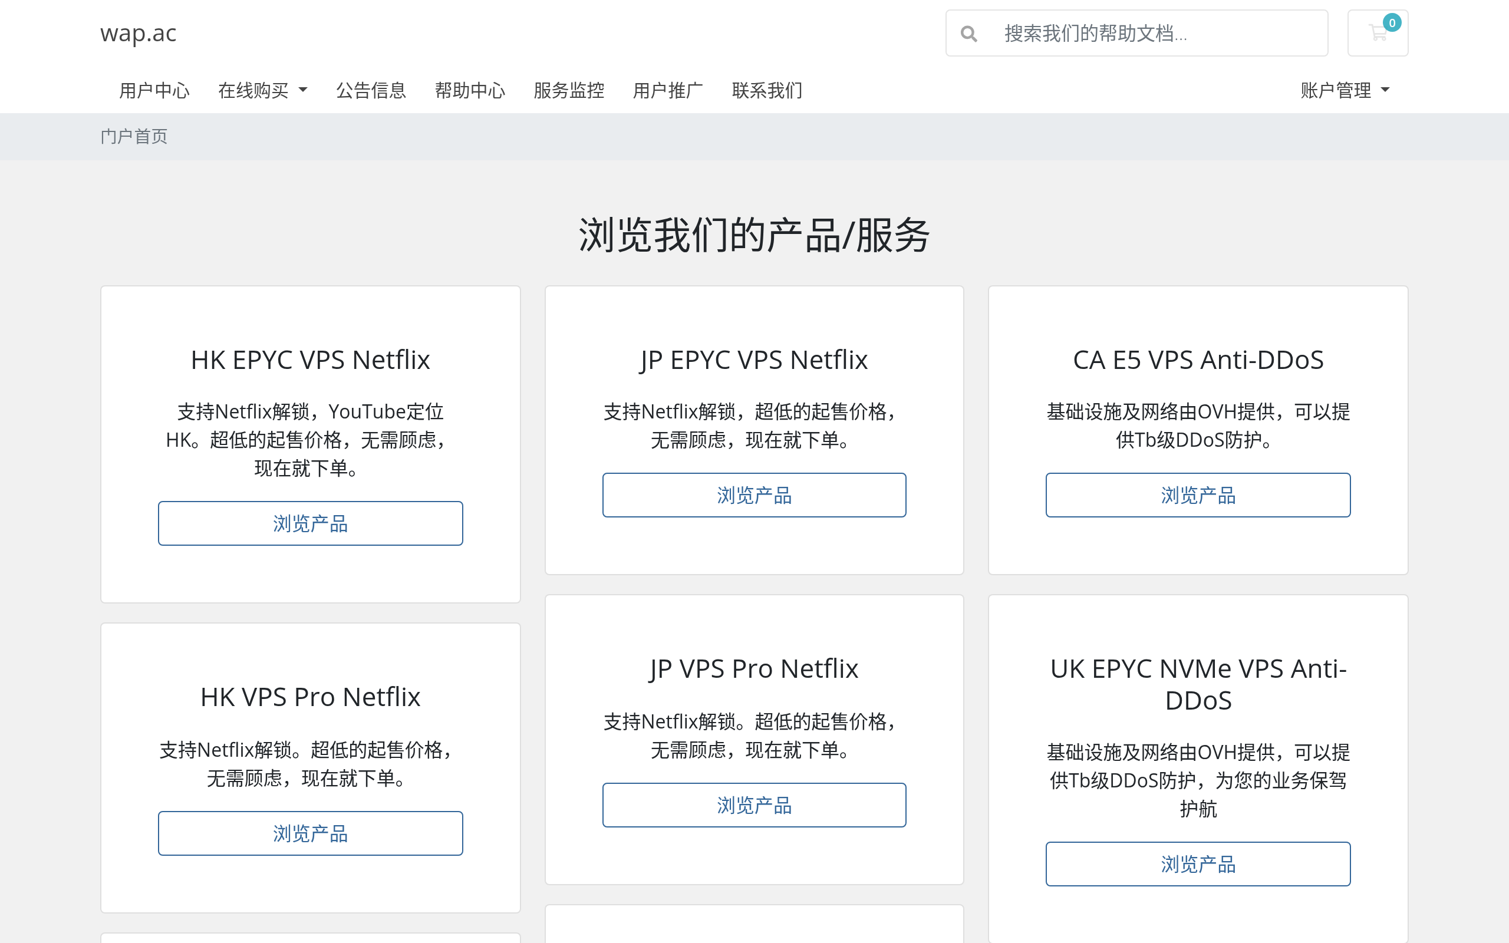Click the cart item count badge
Viewport: 1509px width, 943px height.
point(1392,23)
